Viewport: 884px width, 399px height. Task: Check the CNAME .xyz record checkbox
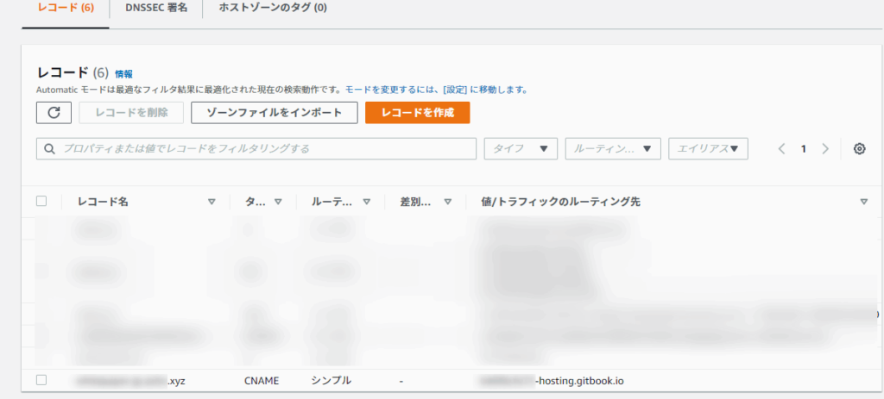click(41, 380)
